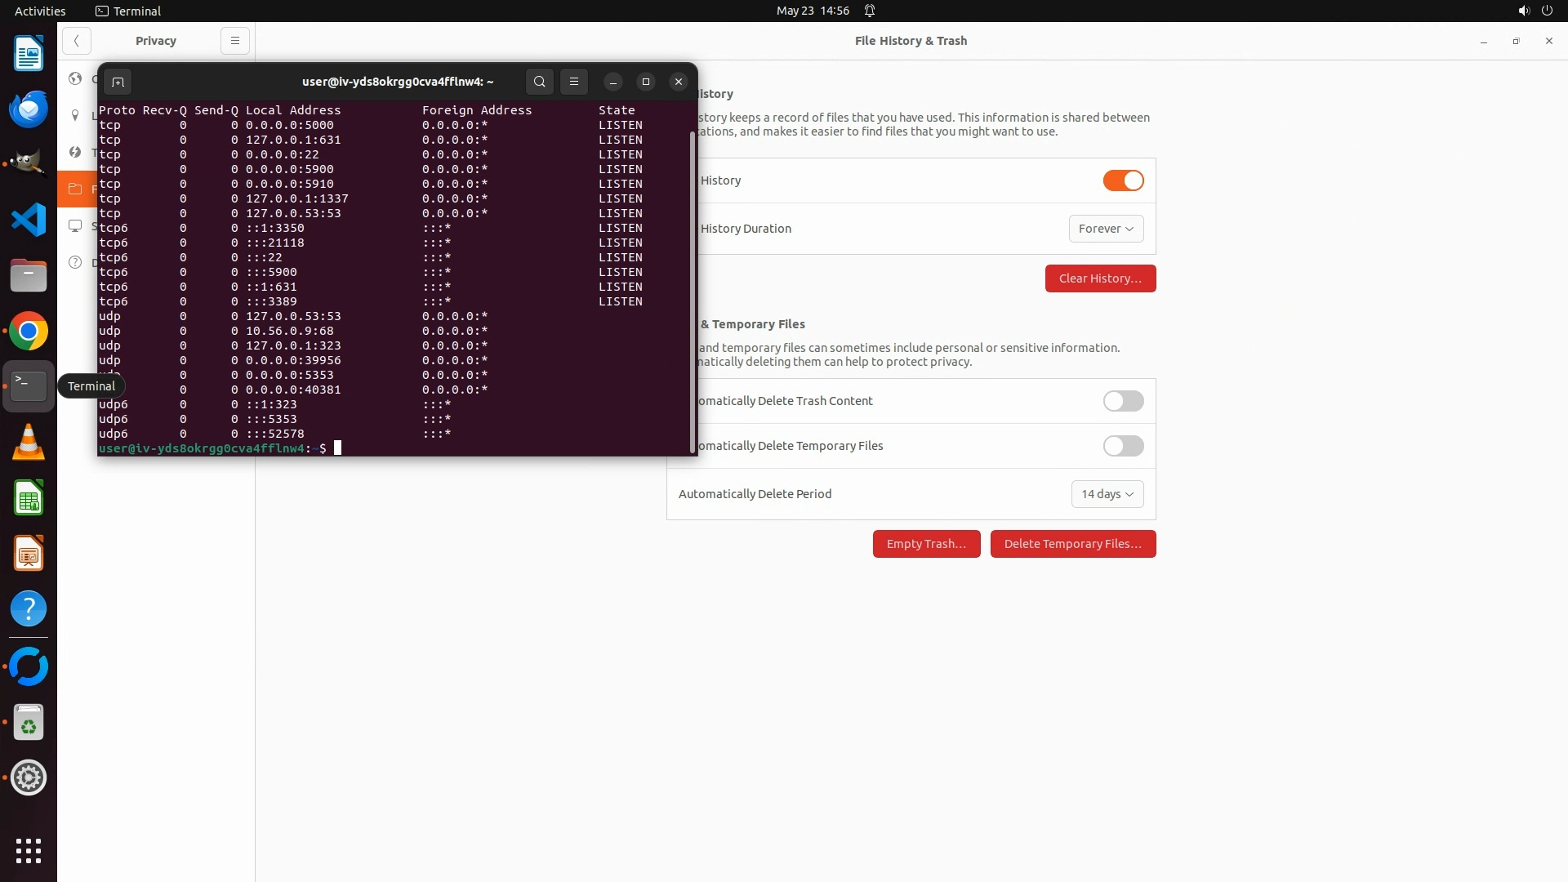Enable Automatically Delete Temporary Files
This screenshot has width=1568, height=882.
tap(1123, 446)
